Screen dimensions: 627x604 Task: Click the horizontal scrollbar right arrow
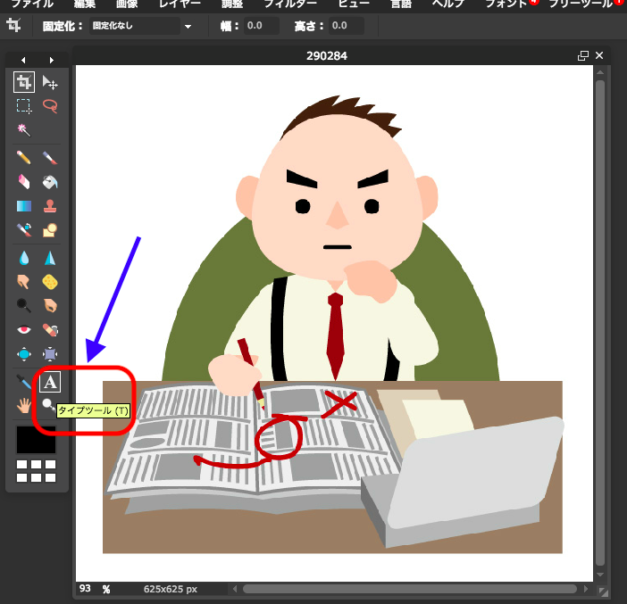[586, 589]
